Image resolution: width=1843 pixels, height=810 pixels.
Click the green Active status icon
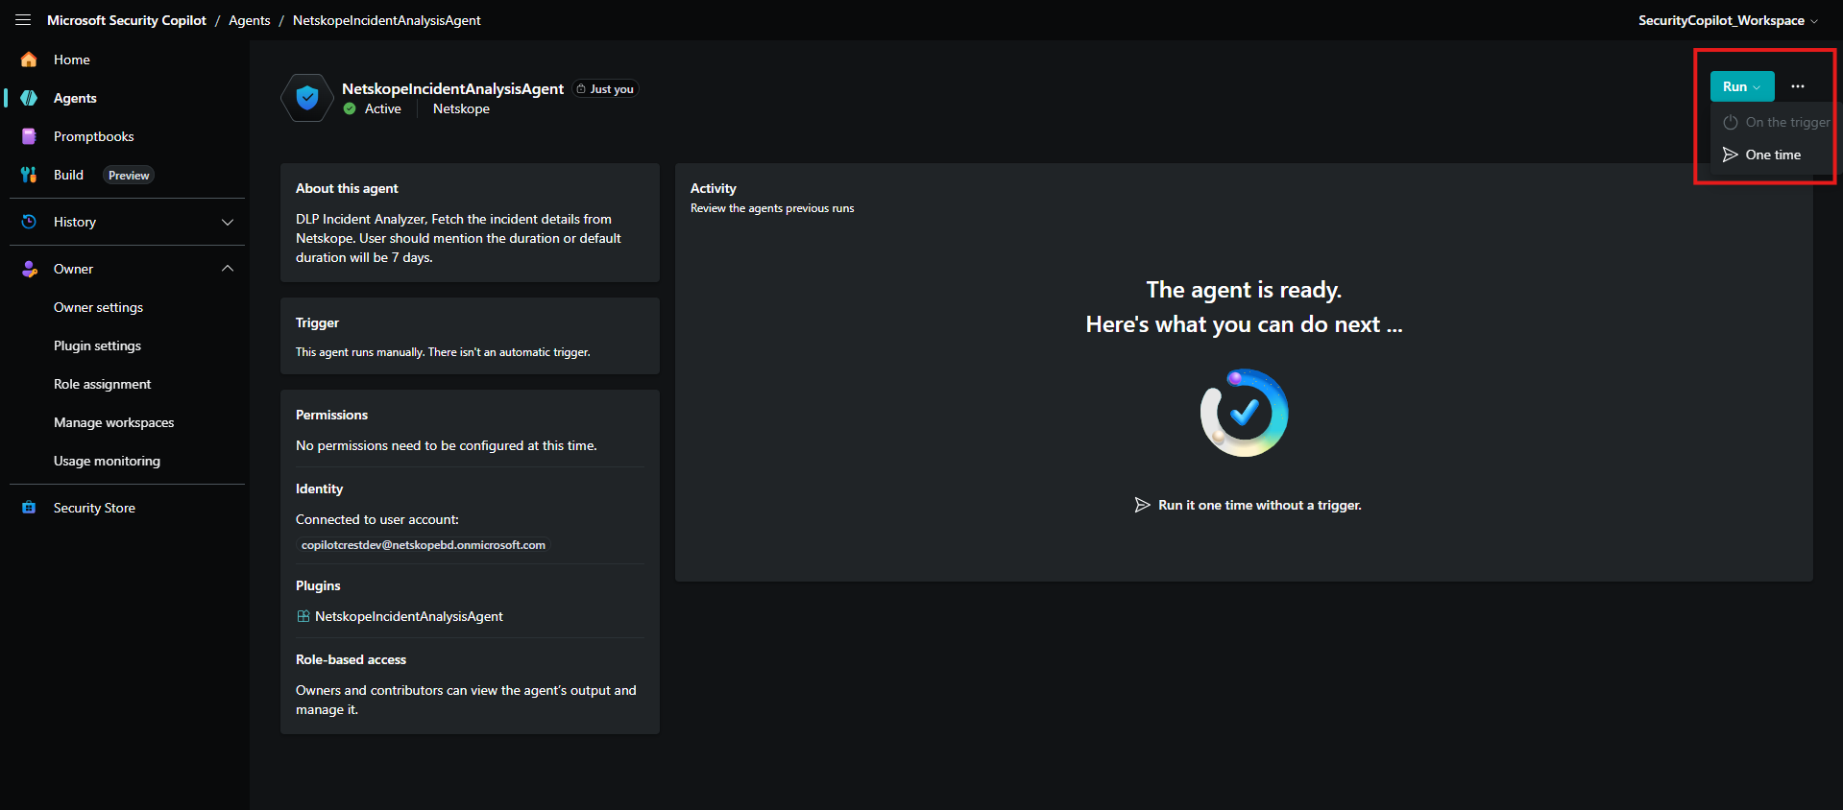[x=350, y=109]
